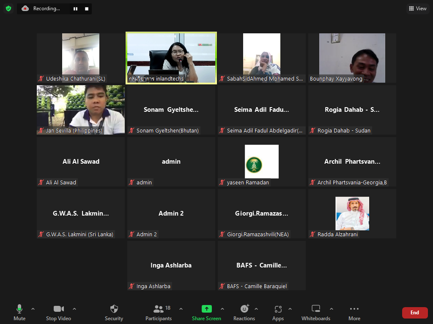Expand audio options next to Mute
This screenshot has width=433, height=324.
(x=33, y=309)
